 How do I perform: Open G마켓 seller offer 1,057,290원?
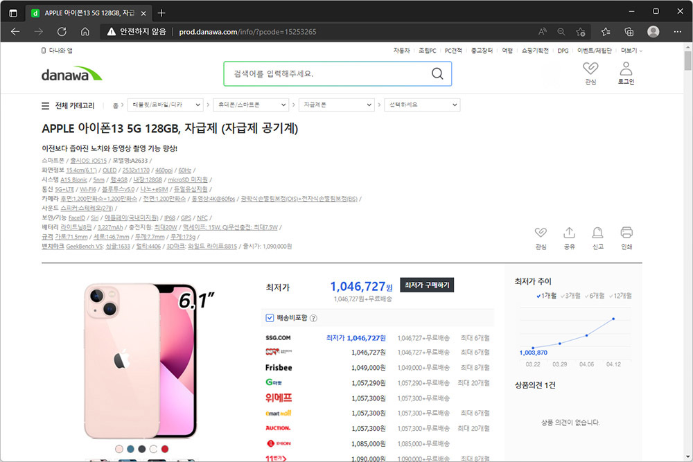(x=378, y=382)
